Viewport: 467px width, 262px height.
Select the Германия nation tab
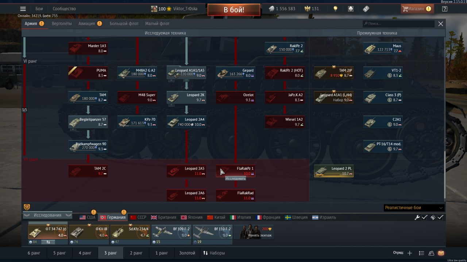point(113,217)
